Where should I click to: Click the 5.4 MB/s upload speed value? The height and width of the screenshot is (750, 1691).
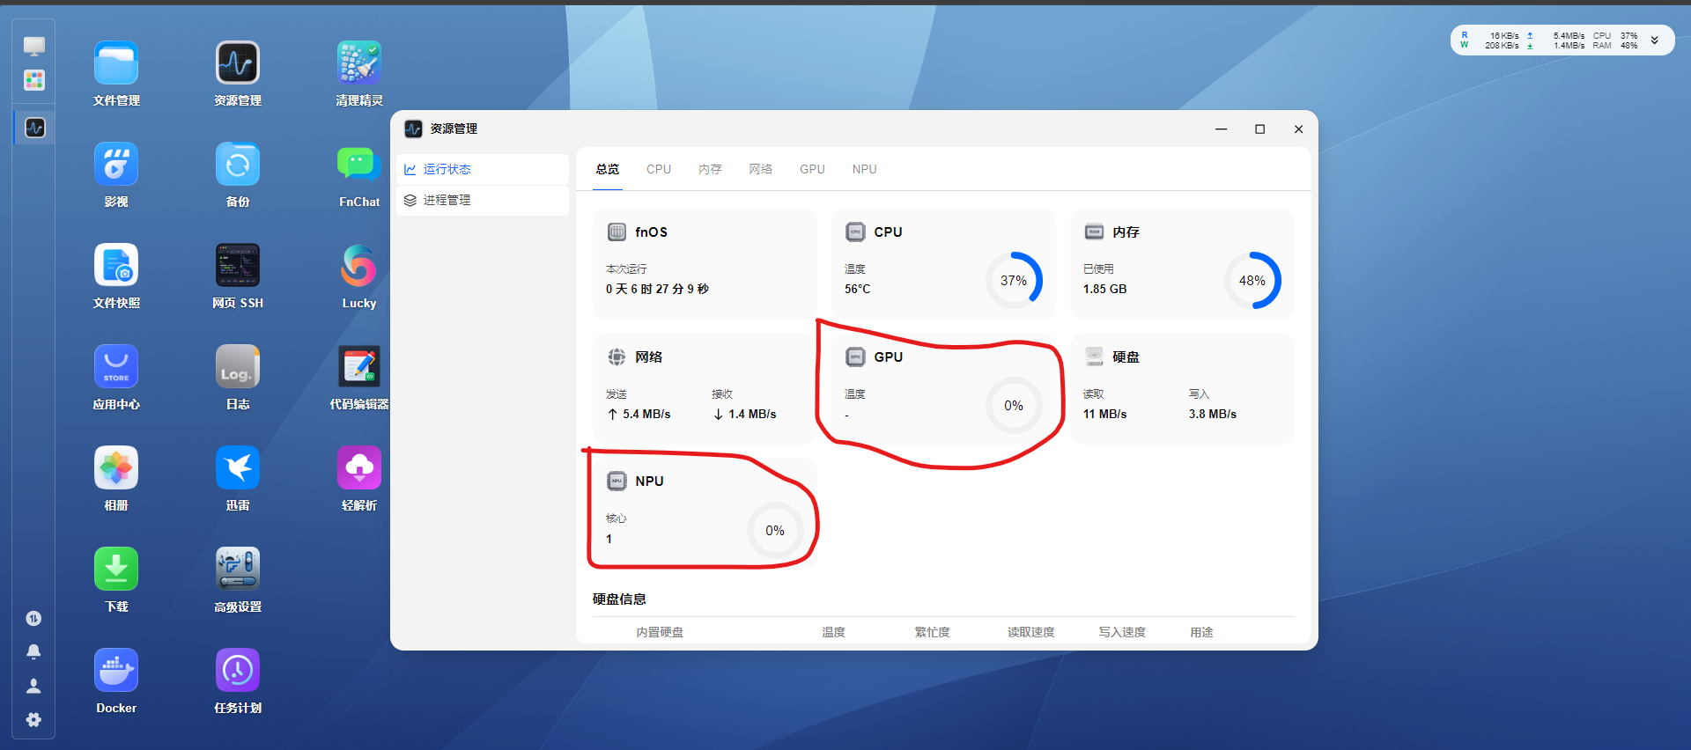click(646, 414)
